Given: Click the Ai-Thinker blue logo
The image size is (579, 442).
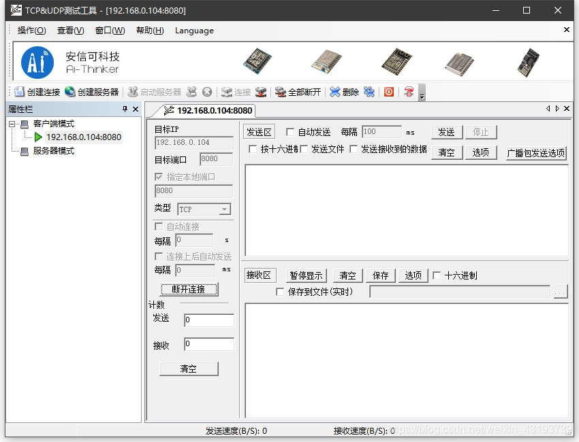Looking at the screenshot, I should [37, 63].
